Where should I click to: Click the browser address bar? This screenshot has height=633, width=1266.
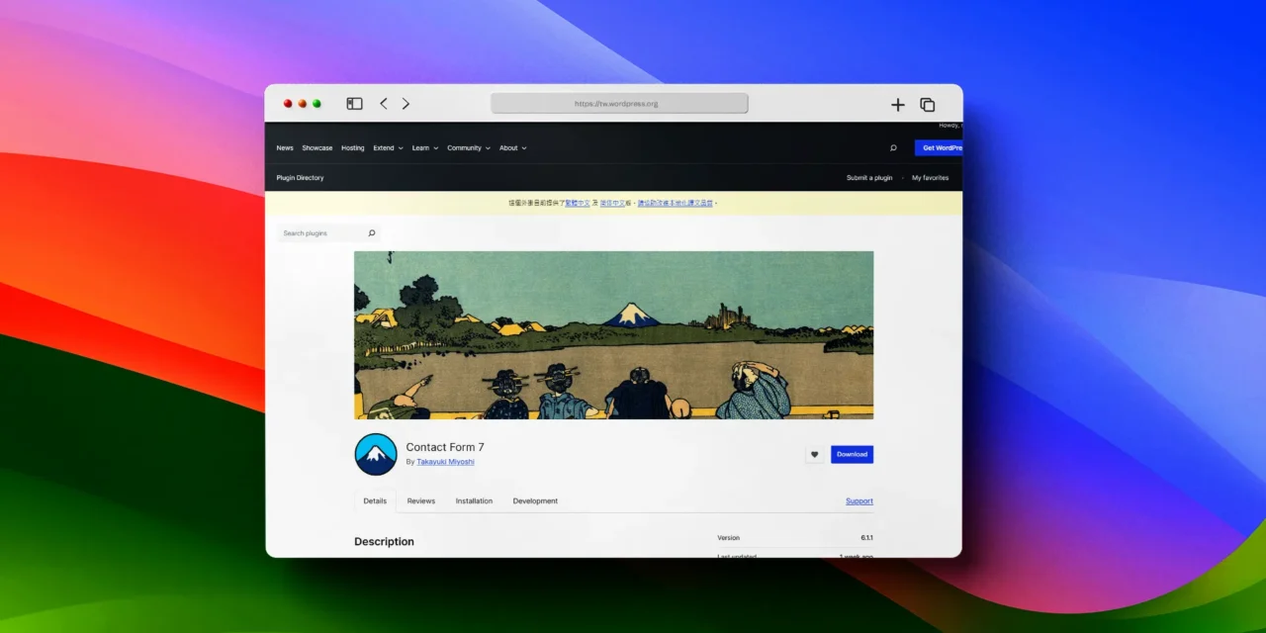619,104
